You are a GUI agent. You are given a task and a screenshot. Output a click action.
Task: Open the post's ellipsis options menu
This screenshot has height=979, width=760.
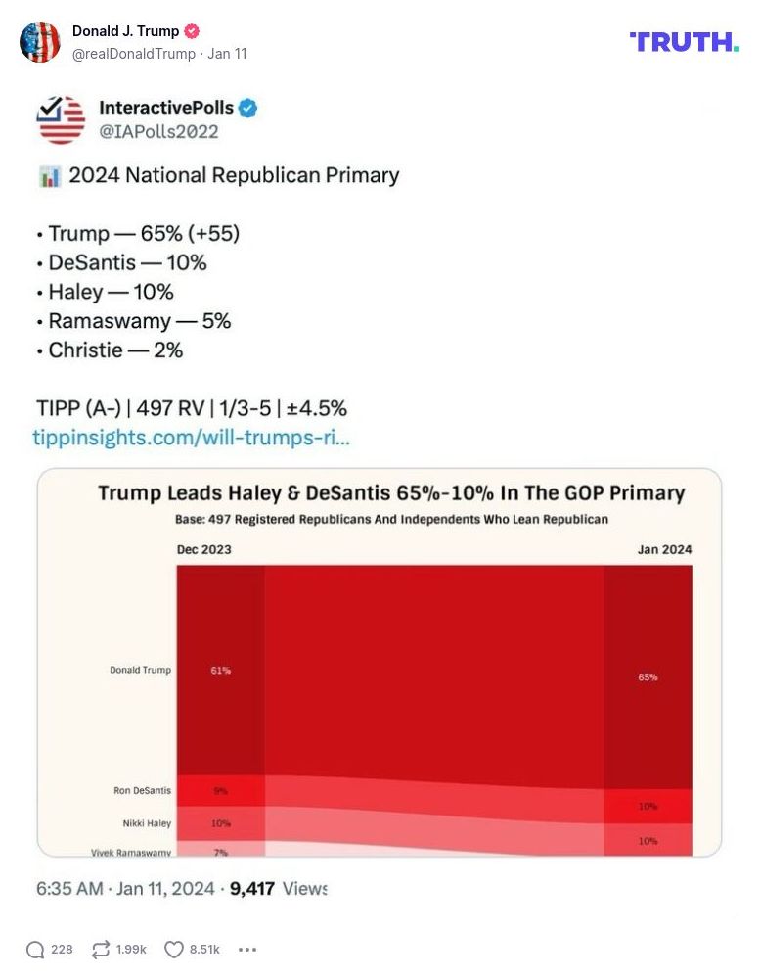tap(247, 949)
